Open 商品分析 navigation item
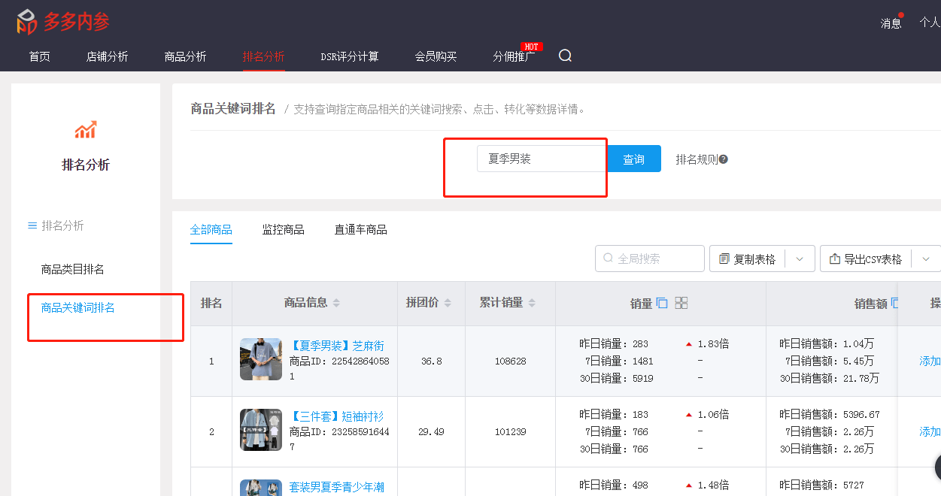 coord(186,56)
